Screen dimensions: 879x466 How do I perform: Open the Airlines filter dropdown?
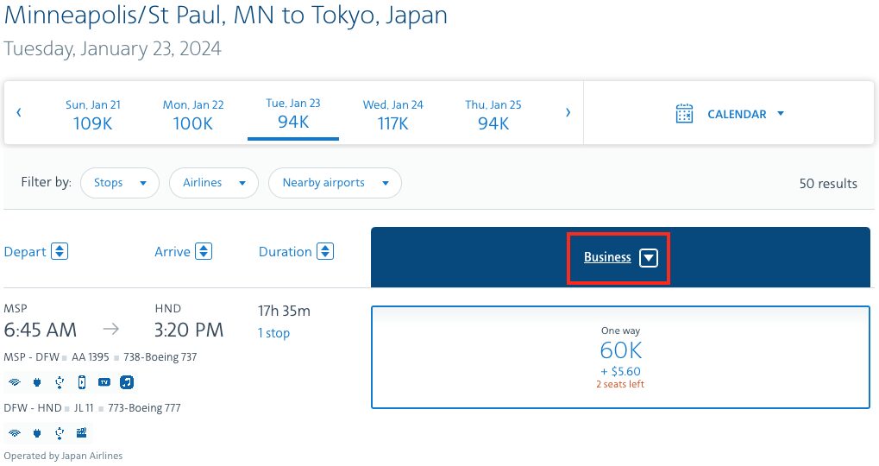click(214, 183)
